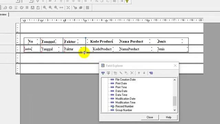Image resolution: width=220 pixels, height=124 pixels.
Task: Click Insert to Report icon in Field Explorer
Action: (x=103, y=73)
